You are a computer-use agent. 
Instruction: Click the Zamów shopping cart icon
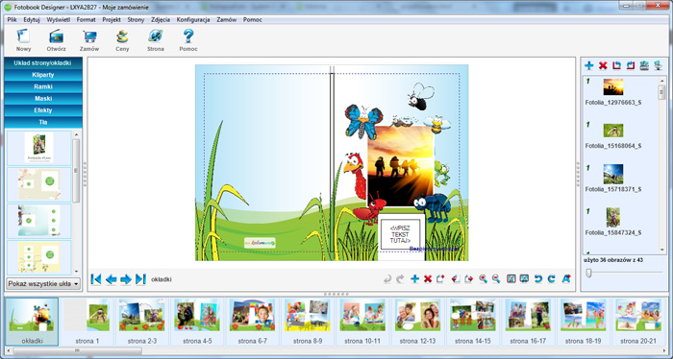pyautogui.click(x=89, y=36)
